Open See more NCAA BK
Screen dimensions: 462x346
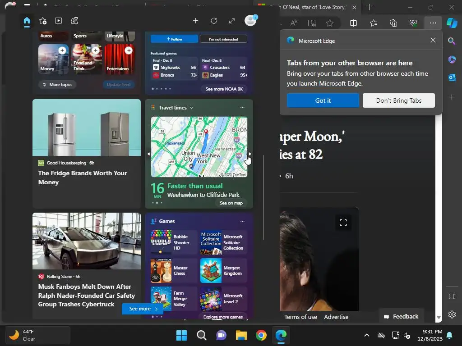224,89
